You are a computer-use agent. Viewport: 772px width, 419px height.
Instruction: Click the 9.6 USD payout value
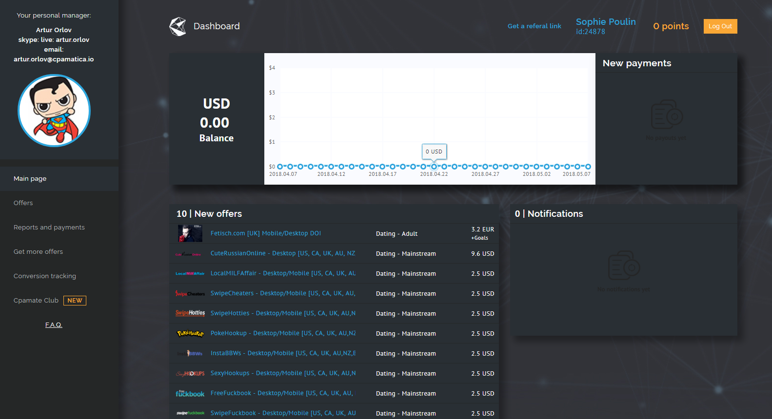coord(482,254)
